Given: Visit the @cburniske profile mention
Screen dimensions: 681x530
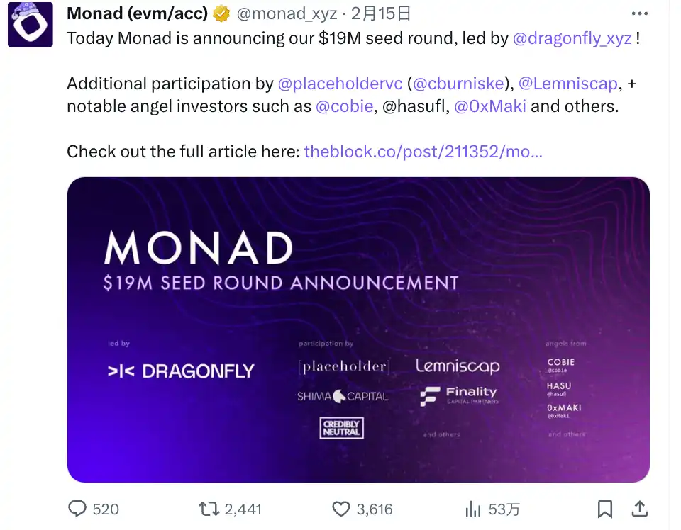Looking at the screenshot, I should tap(458, 84).
